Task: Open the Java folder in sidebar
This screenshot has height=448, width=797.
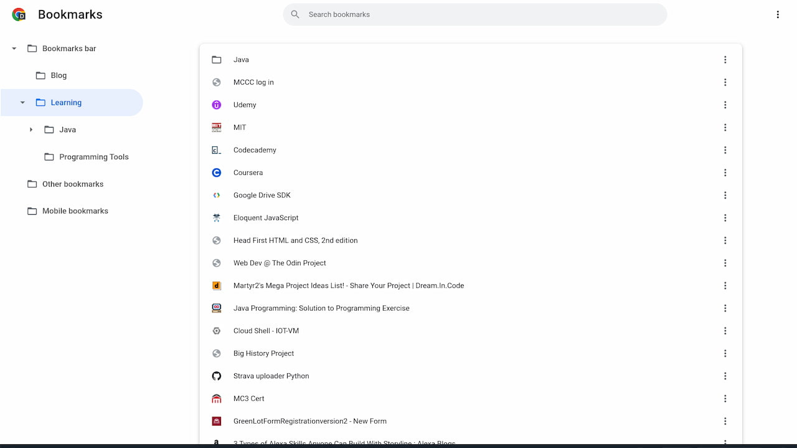Action: [x=67, y=129]
